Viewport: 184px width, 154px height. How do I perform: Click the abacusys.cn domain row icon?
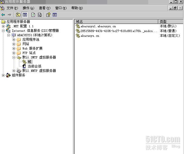click(78, 36)
